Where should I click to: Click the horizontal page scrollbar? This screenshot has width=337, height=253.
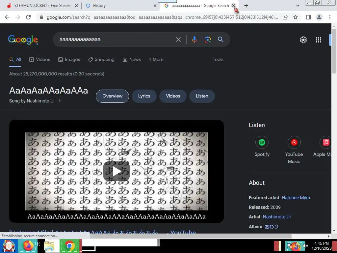click(x=191, y=236)
